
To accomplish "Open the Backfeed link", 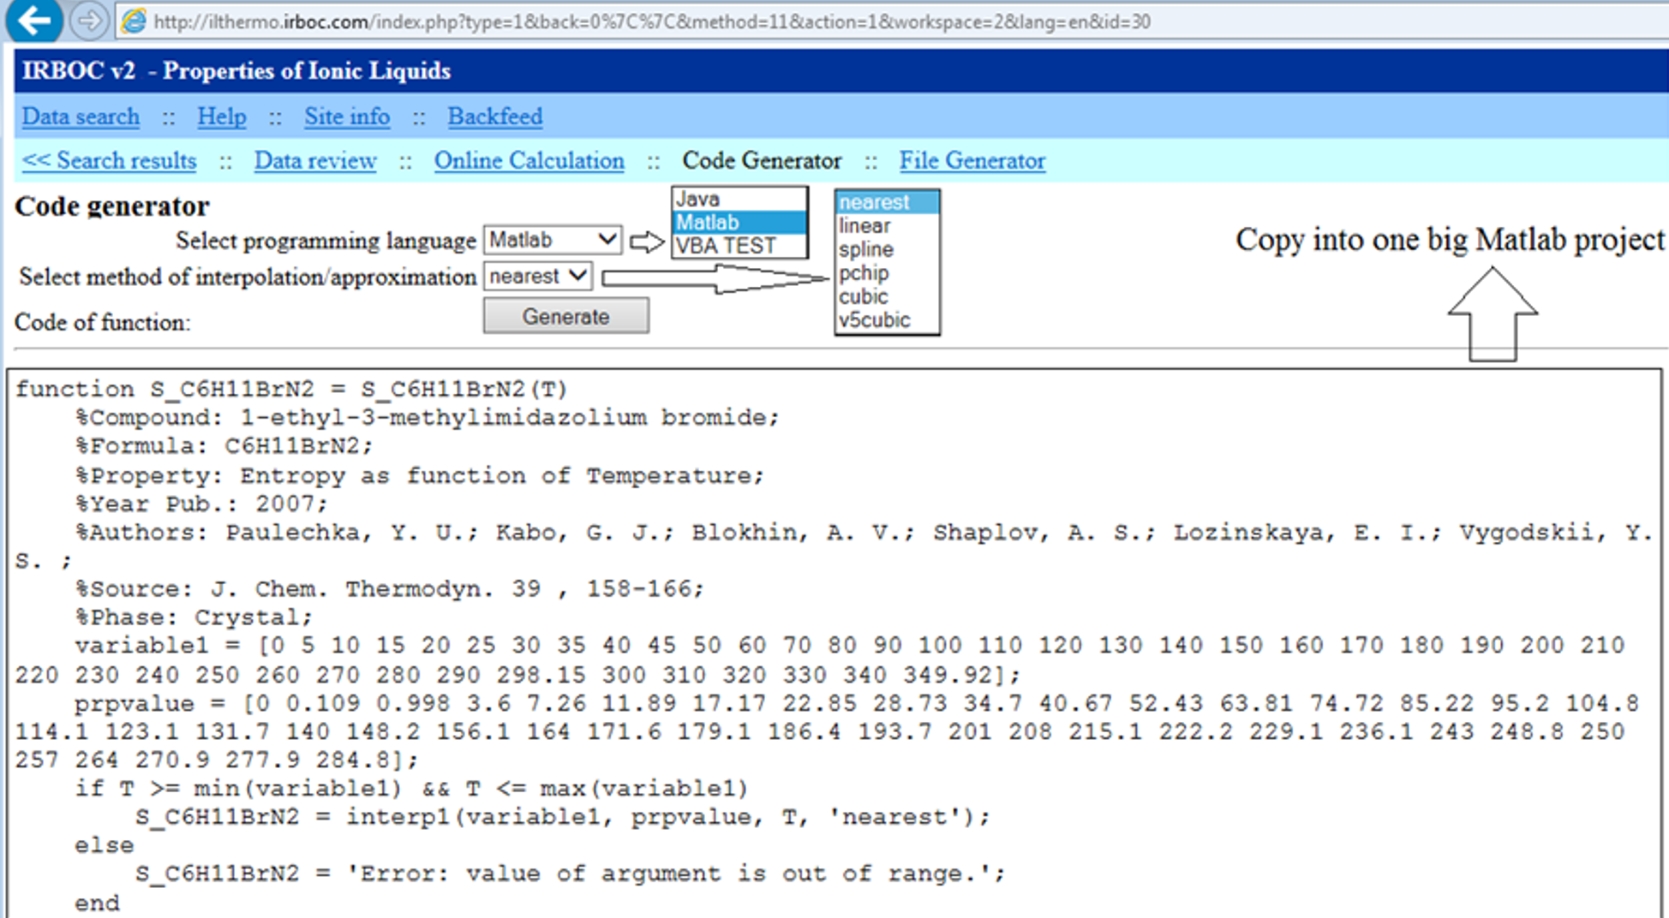I will 495,116.
